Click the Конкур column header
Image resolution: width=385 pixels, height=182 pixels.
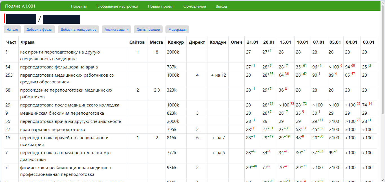click(x=176, y=42)
